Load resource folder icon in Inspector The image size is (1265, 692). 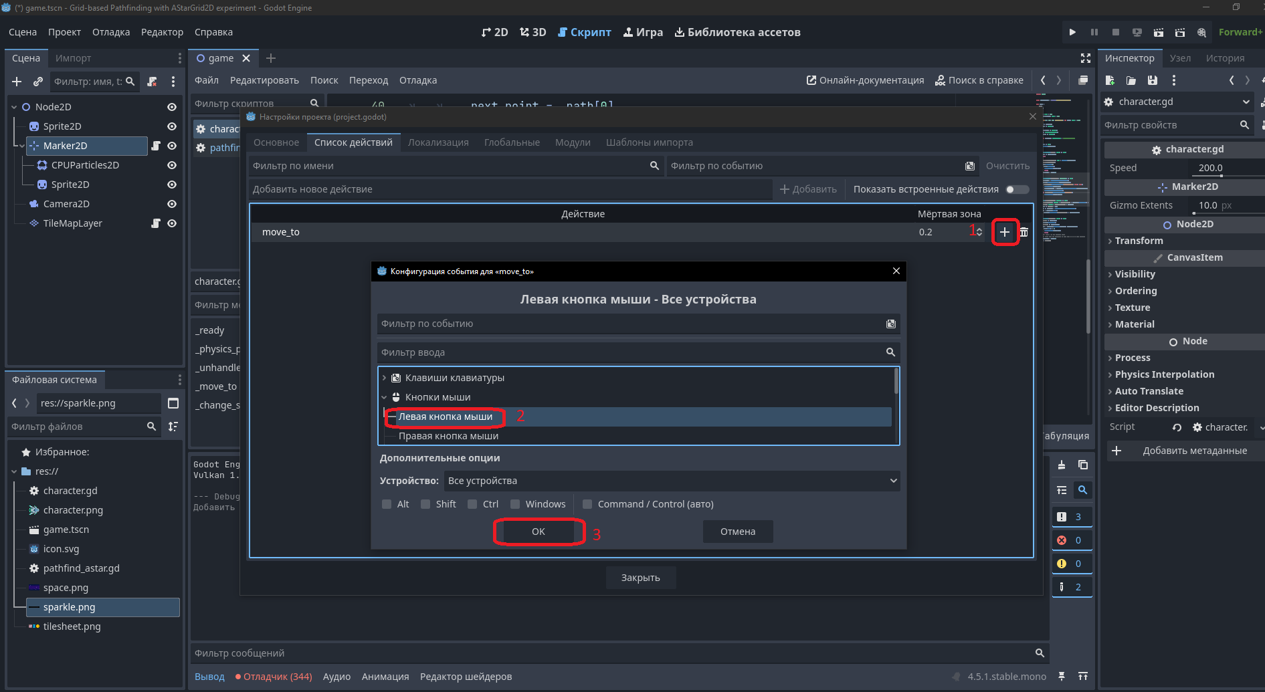pos(1131,80)
